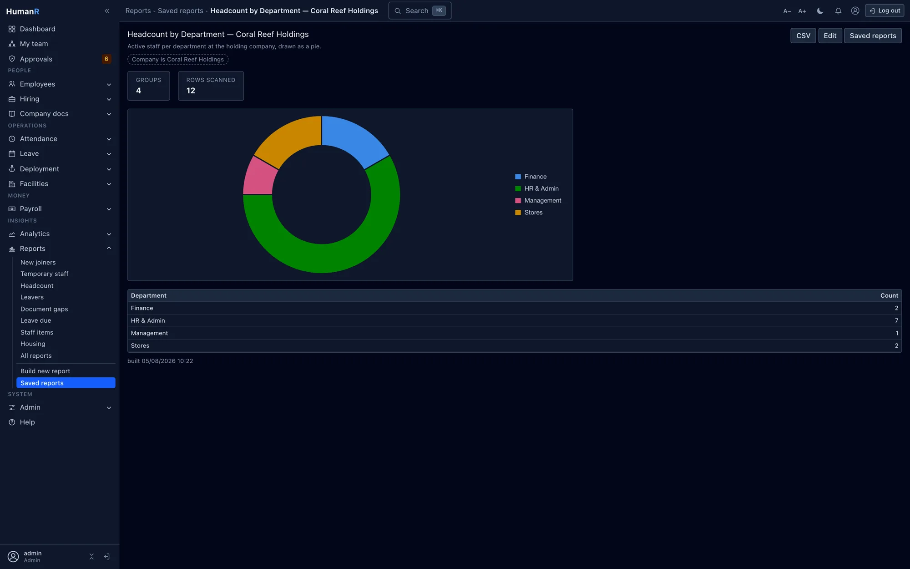910x569 pixels.
Task: Click the Reports bar chart icon
Action: point(12,249)
